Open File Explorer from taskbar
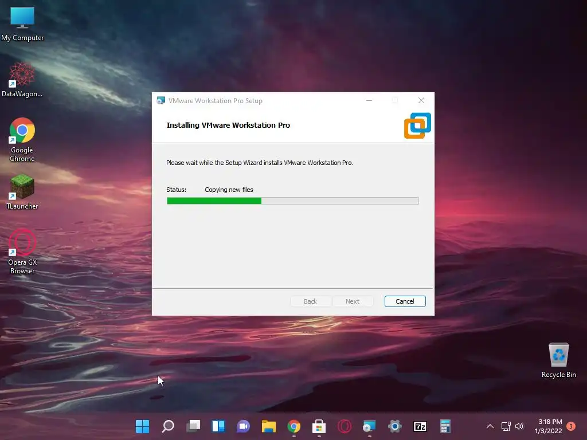The image size is (587, 440). (x=268, y=426)
